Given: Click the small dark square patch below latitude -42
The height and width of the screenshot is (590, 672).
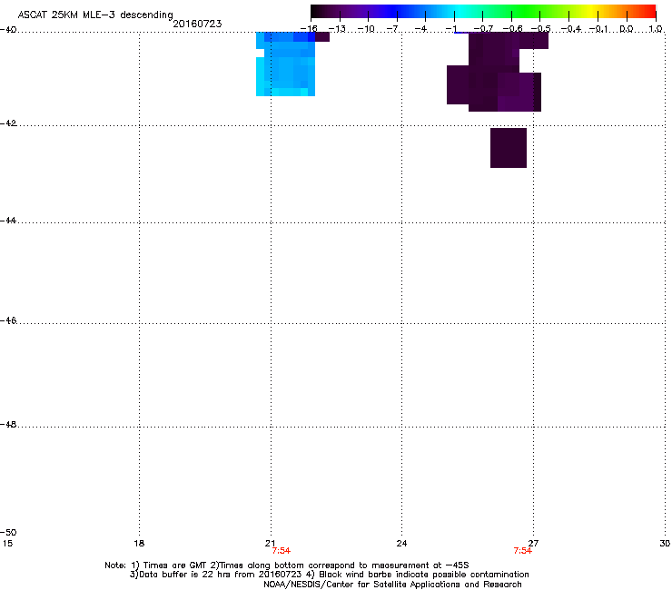Looking at the screenshot, I should coord(509,148).
